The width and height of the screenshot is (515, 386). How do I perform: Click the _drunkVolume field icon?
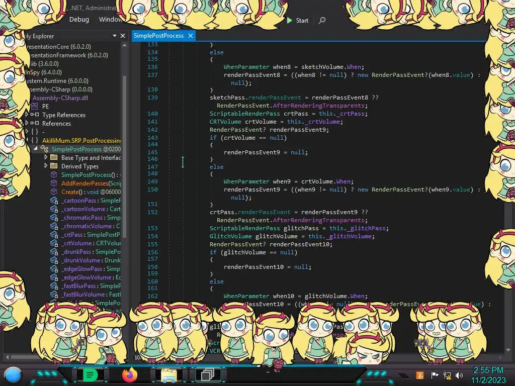point(54,260)
